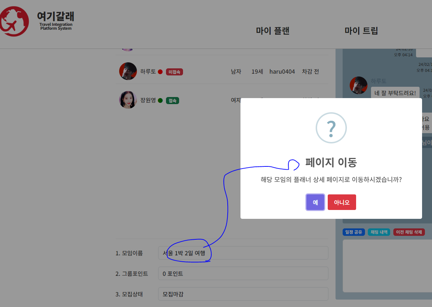Screen dimensions: 432x307
Task: Click the green 접속 status badge
Action: click(x=172, y=101)
